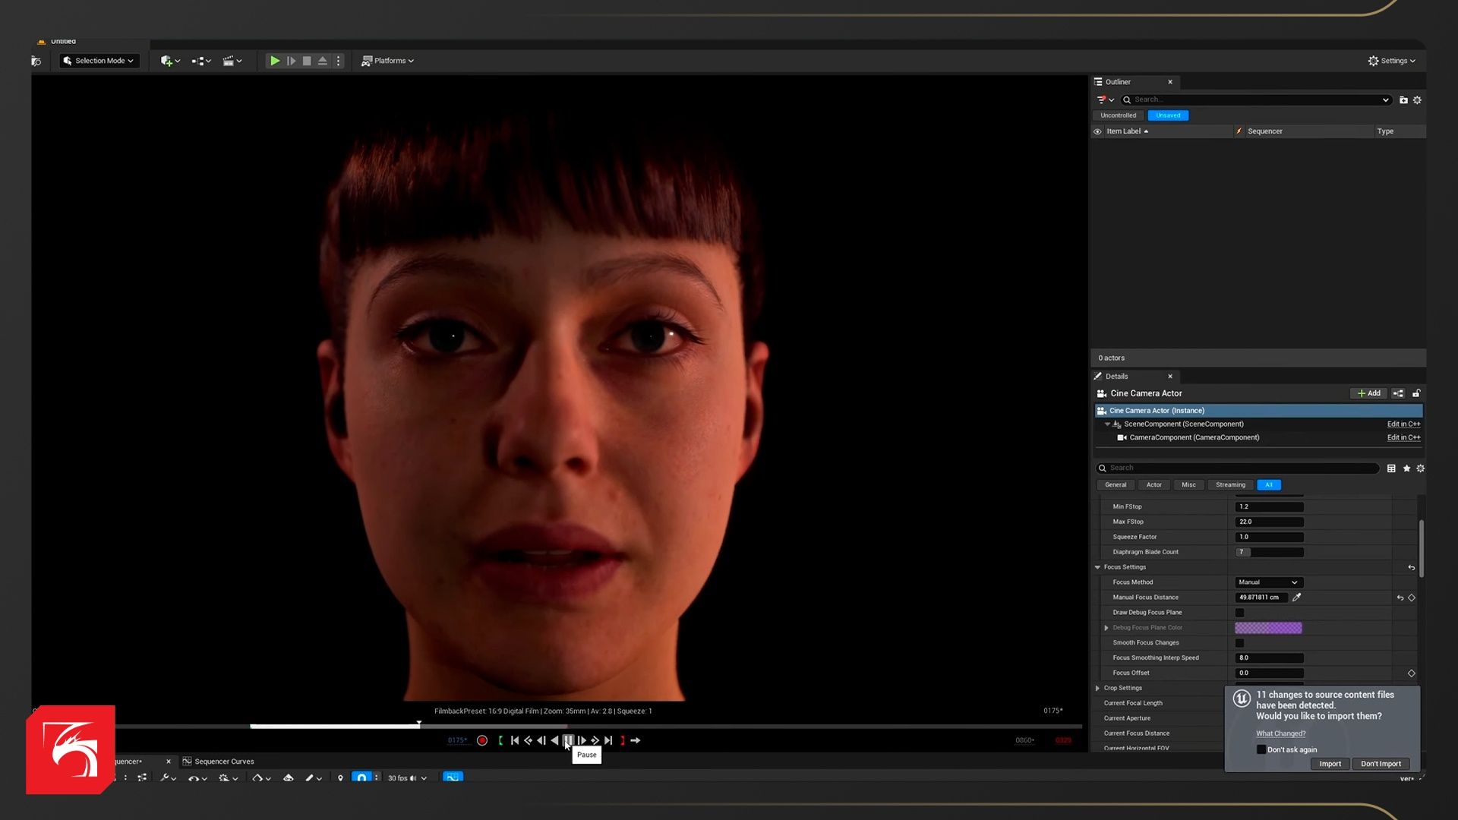Check the Don't ask again box

[x=1261, y=749]
